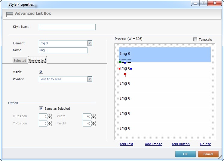Click the Add Image link

[153, 144]
